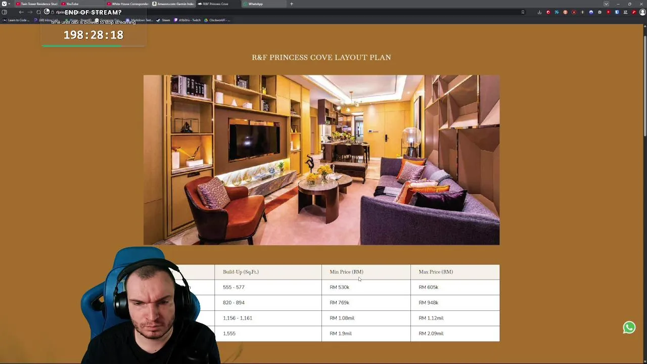The width and height of the screenshot is (647, 364).
Task: Open the Vivaldi main menu icon
Action: (4, 4)
